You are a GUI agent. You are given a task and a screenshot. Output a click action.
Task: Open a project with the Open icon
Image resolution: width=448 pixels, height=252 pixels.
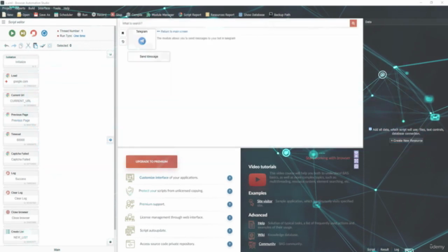tap(23, 15)
